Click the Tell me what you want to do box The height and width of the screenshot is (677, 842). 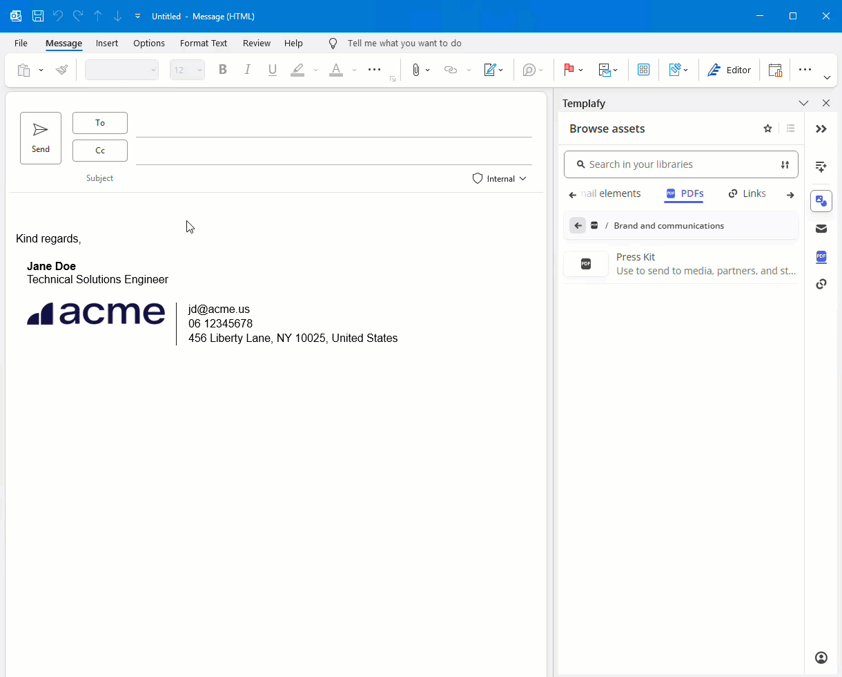pos(404,43)
